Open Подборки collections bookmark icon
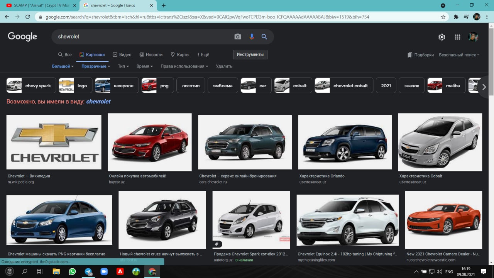This screenshot has height=278, width=494. click(x=410, y=55)
